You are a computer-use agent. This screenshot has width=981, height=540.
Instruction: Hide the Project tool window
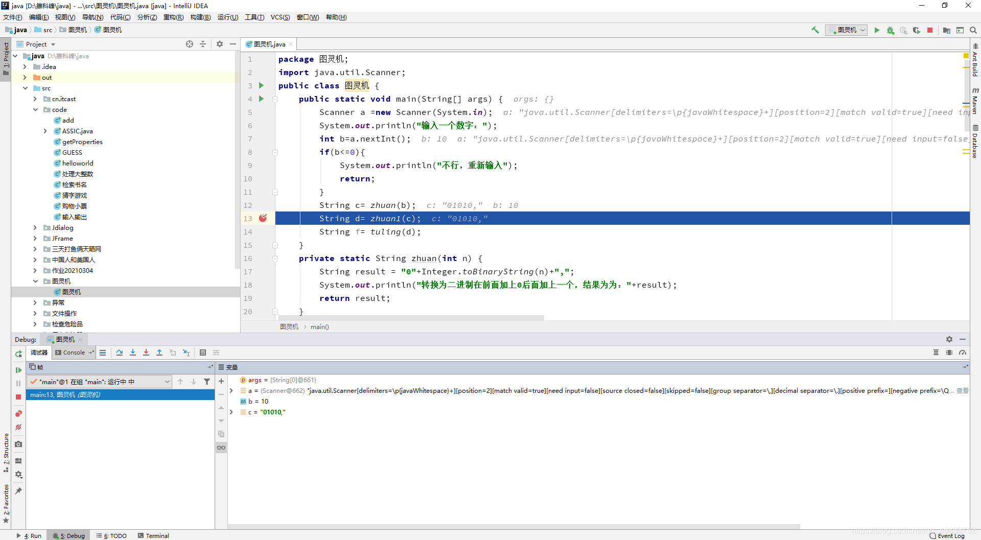click(233, 44)
